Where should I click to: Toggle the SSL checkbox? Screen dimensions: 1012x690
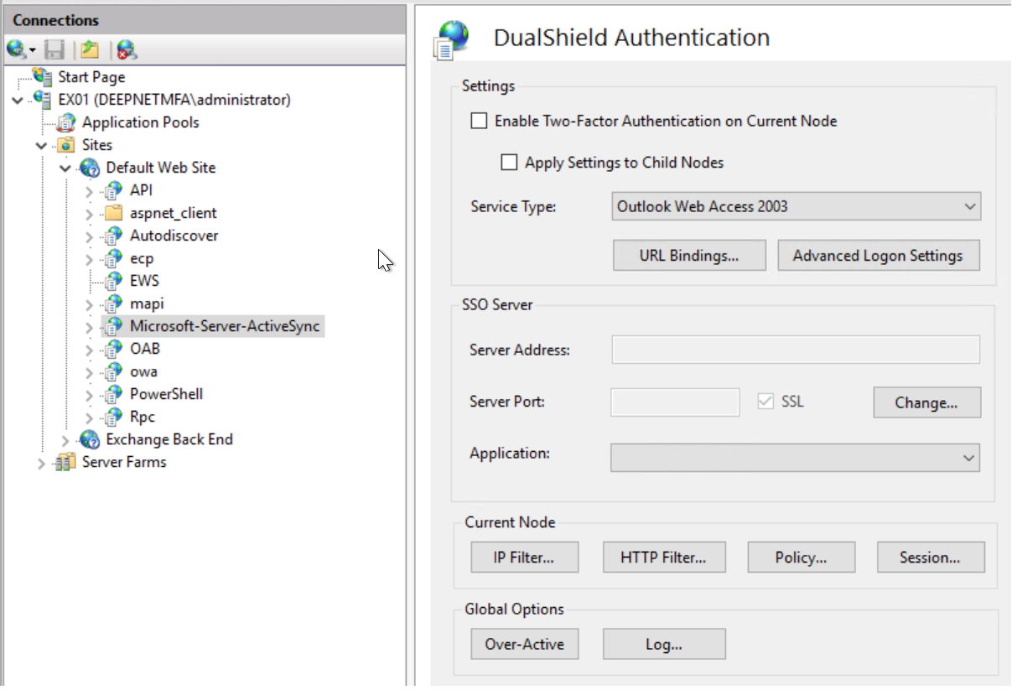tap(765, 402)
